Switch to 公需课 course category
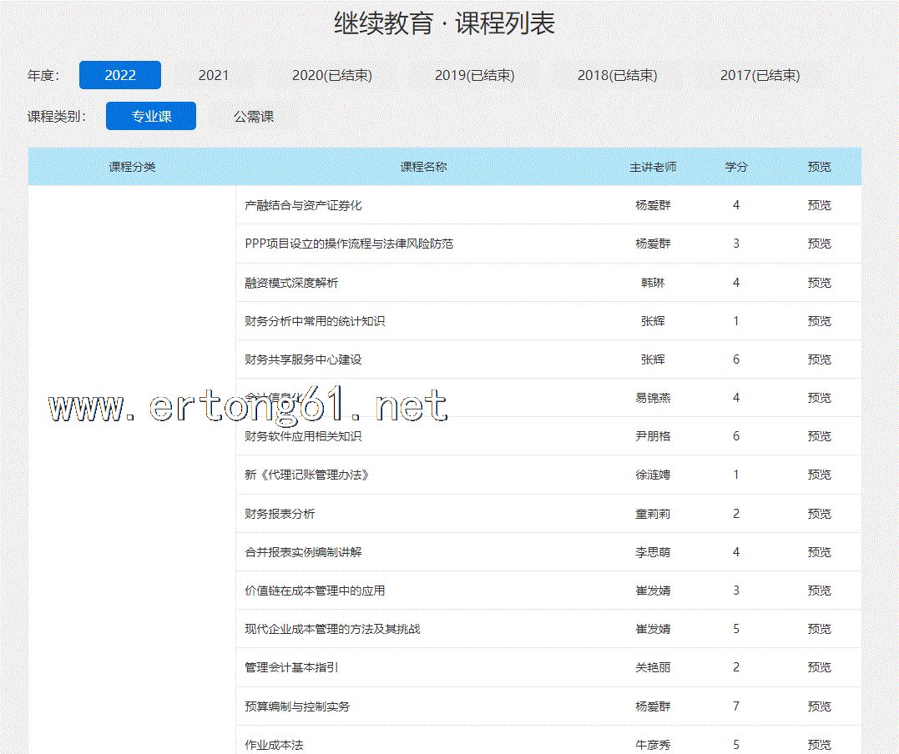Image resolution: width=899 pixels, height=754 pixels. 254,116
